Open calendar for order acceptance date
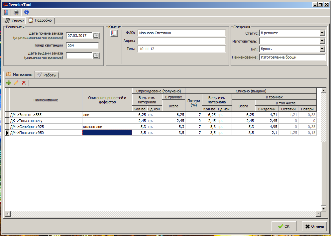331x236 pixels. [x=96, y=36]
